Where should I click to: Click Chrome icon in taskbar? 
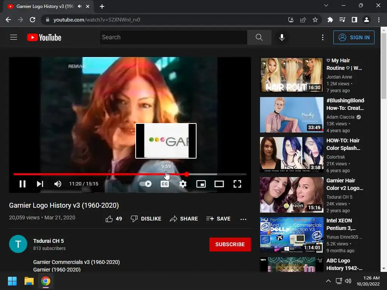46,281
